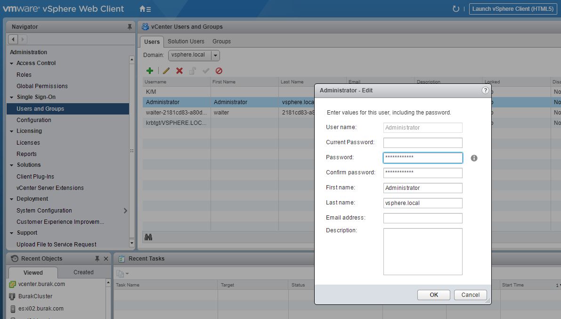The width and height of the screenshot is (561, 319).
Task: Click the Password field
Action: point(423,158)
